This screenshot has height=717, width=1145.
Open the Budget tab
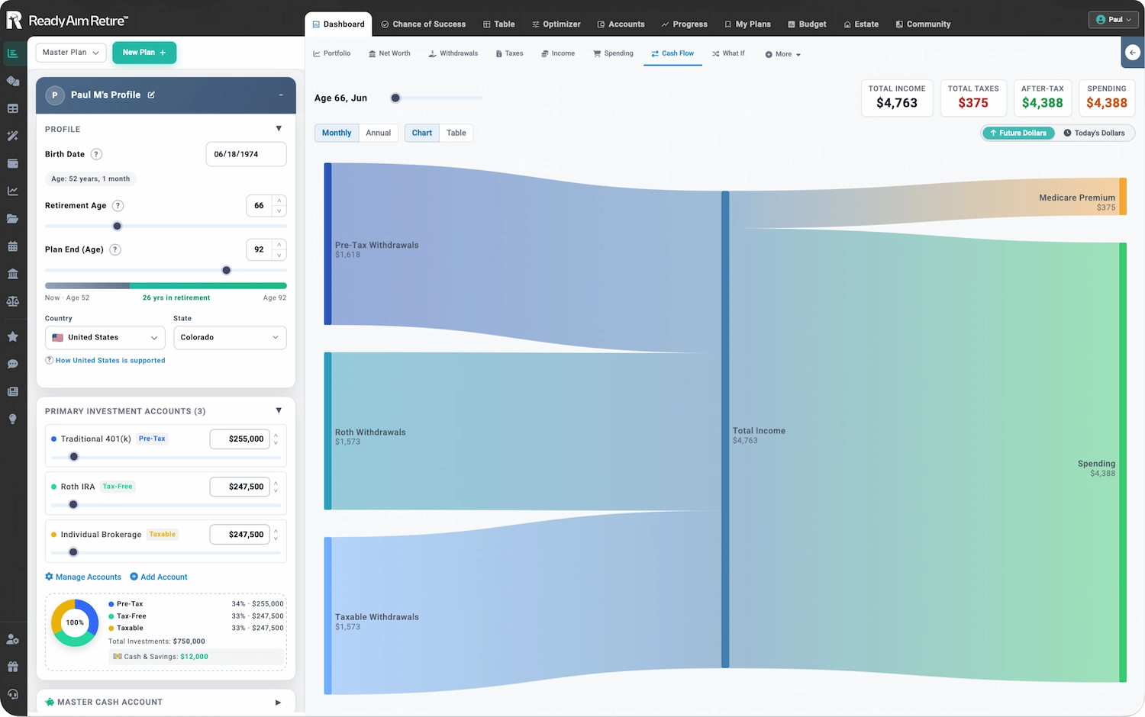pos(807,24)
